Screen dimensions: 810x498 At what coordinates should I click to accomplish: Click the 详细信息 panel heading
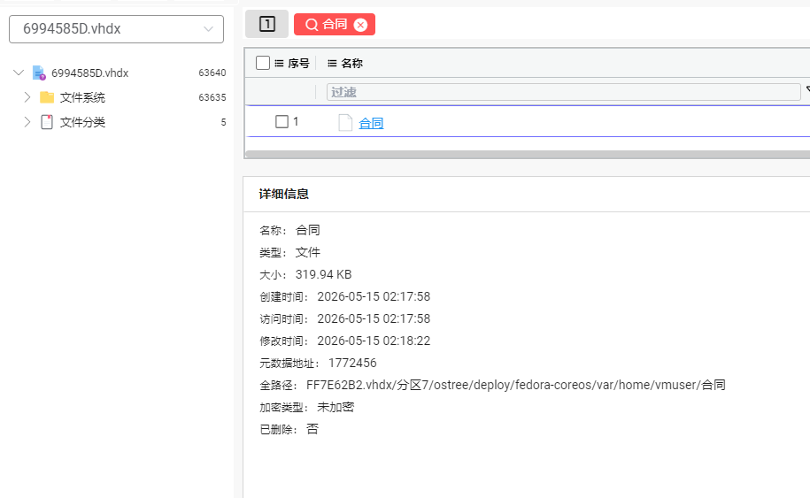[x=283, y=194]
